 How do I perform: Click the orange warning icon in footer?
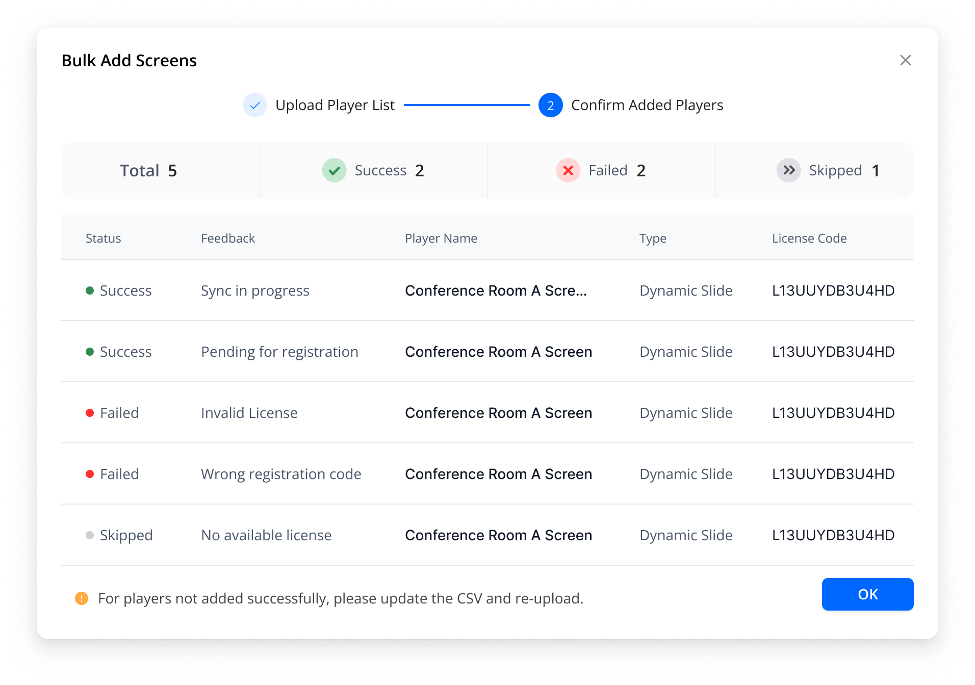(x=82, y=598)
